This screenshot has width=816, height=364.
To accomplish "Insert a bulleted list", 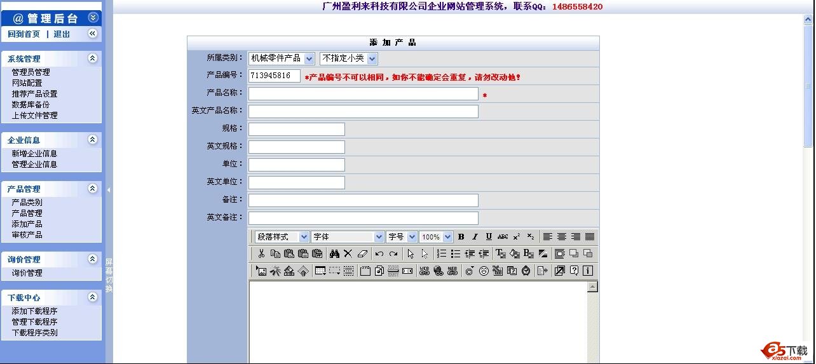I will [456, 253].
